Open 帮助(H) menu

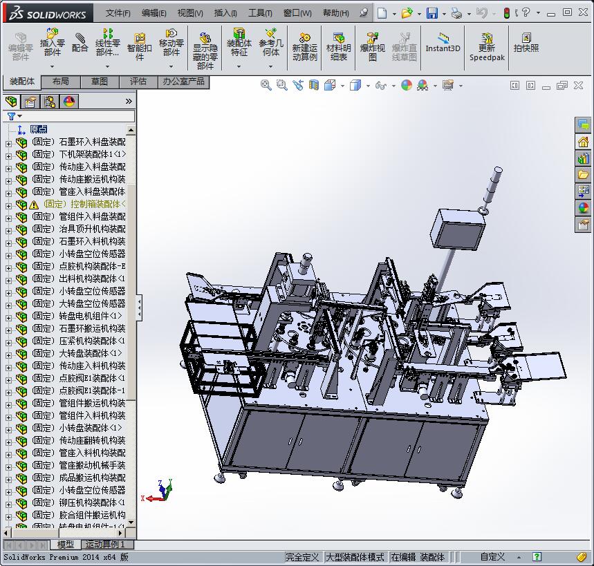pyautogui.click(x=335, y=13)
